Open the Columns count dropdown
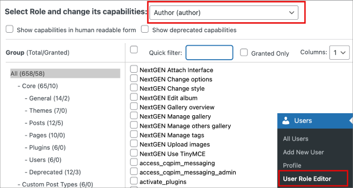This screenshot has width=353, height=188. tap(340, 52)
